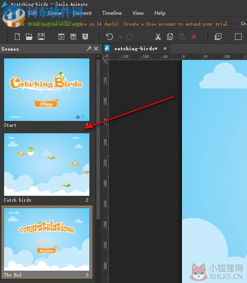Close the catching-birds tab

click(x=165, y=49)
